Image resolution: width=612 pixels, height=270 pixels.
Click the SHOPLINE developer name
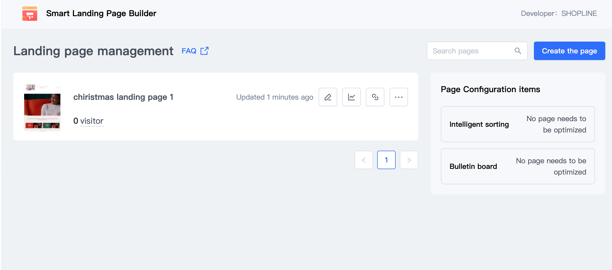click(579, 13)
